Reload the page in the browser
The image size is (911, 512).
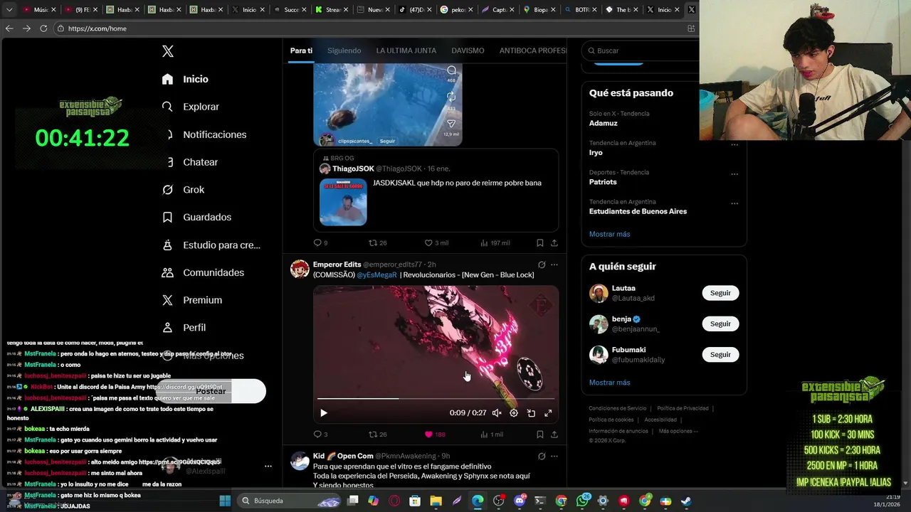pos(43,28)
